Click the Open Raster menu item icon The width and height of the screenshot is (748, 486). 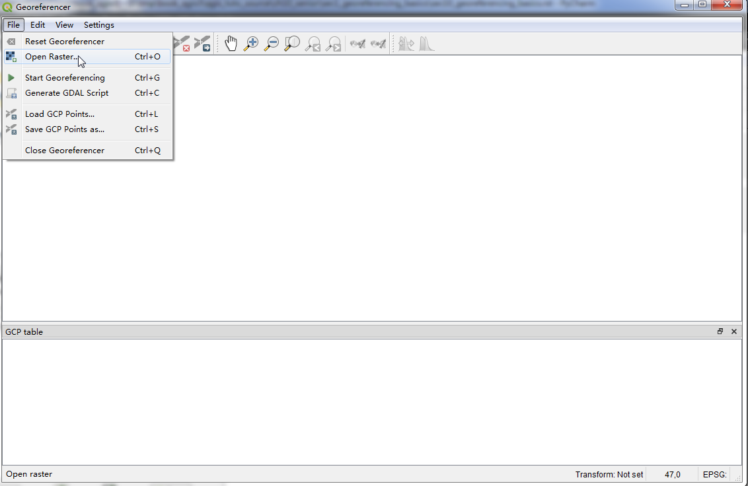11,57
